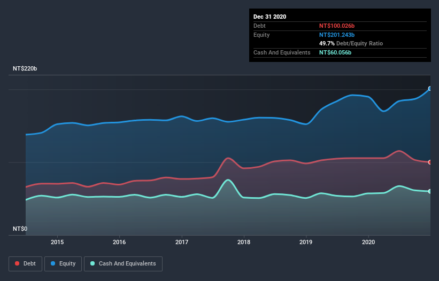Toggle the Debt series legend button
439x281 pixels.
click(26, 264)
